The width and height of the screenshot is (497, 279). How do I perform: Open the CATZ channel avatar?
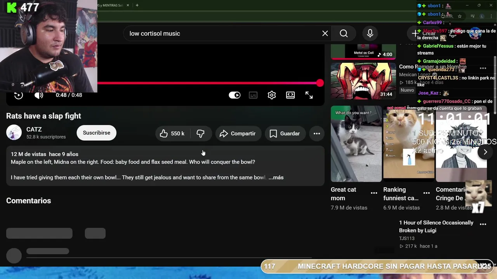pyautogui.click(x=14, y=133)
